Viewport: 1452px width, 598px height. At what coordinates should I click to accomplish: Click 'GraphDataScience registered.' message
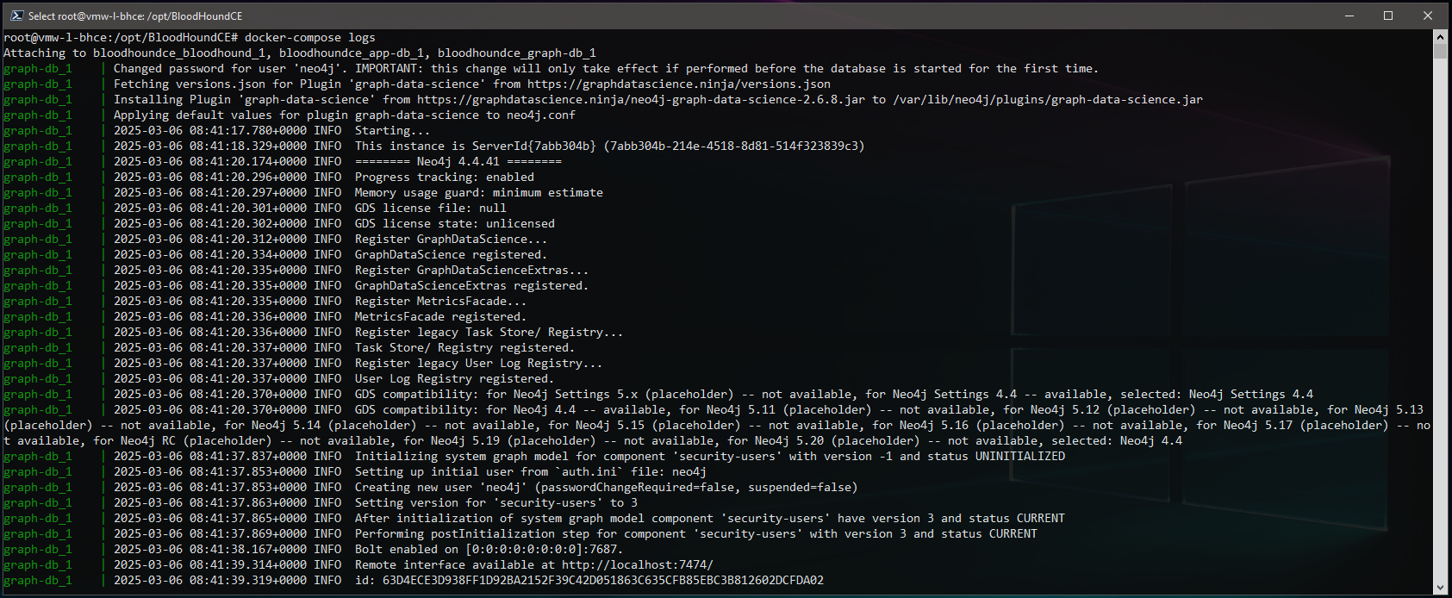coord(452,254)
